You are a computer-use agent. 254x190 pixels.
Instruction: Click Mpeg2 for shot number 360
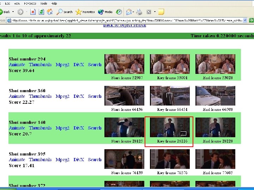pos(62,96)
